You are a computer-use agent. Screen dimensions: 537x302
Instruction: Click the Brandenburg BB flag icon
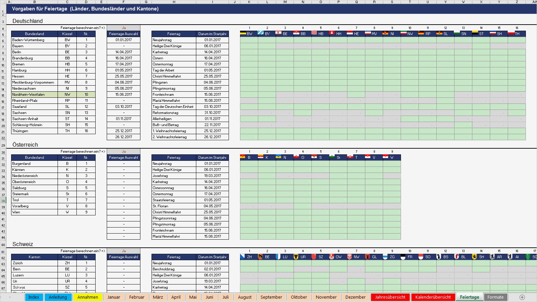click(x=296, y=33)
